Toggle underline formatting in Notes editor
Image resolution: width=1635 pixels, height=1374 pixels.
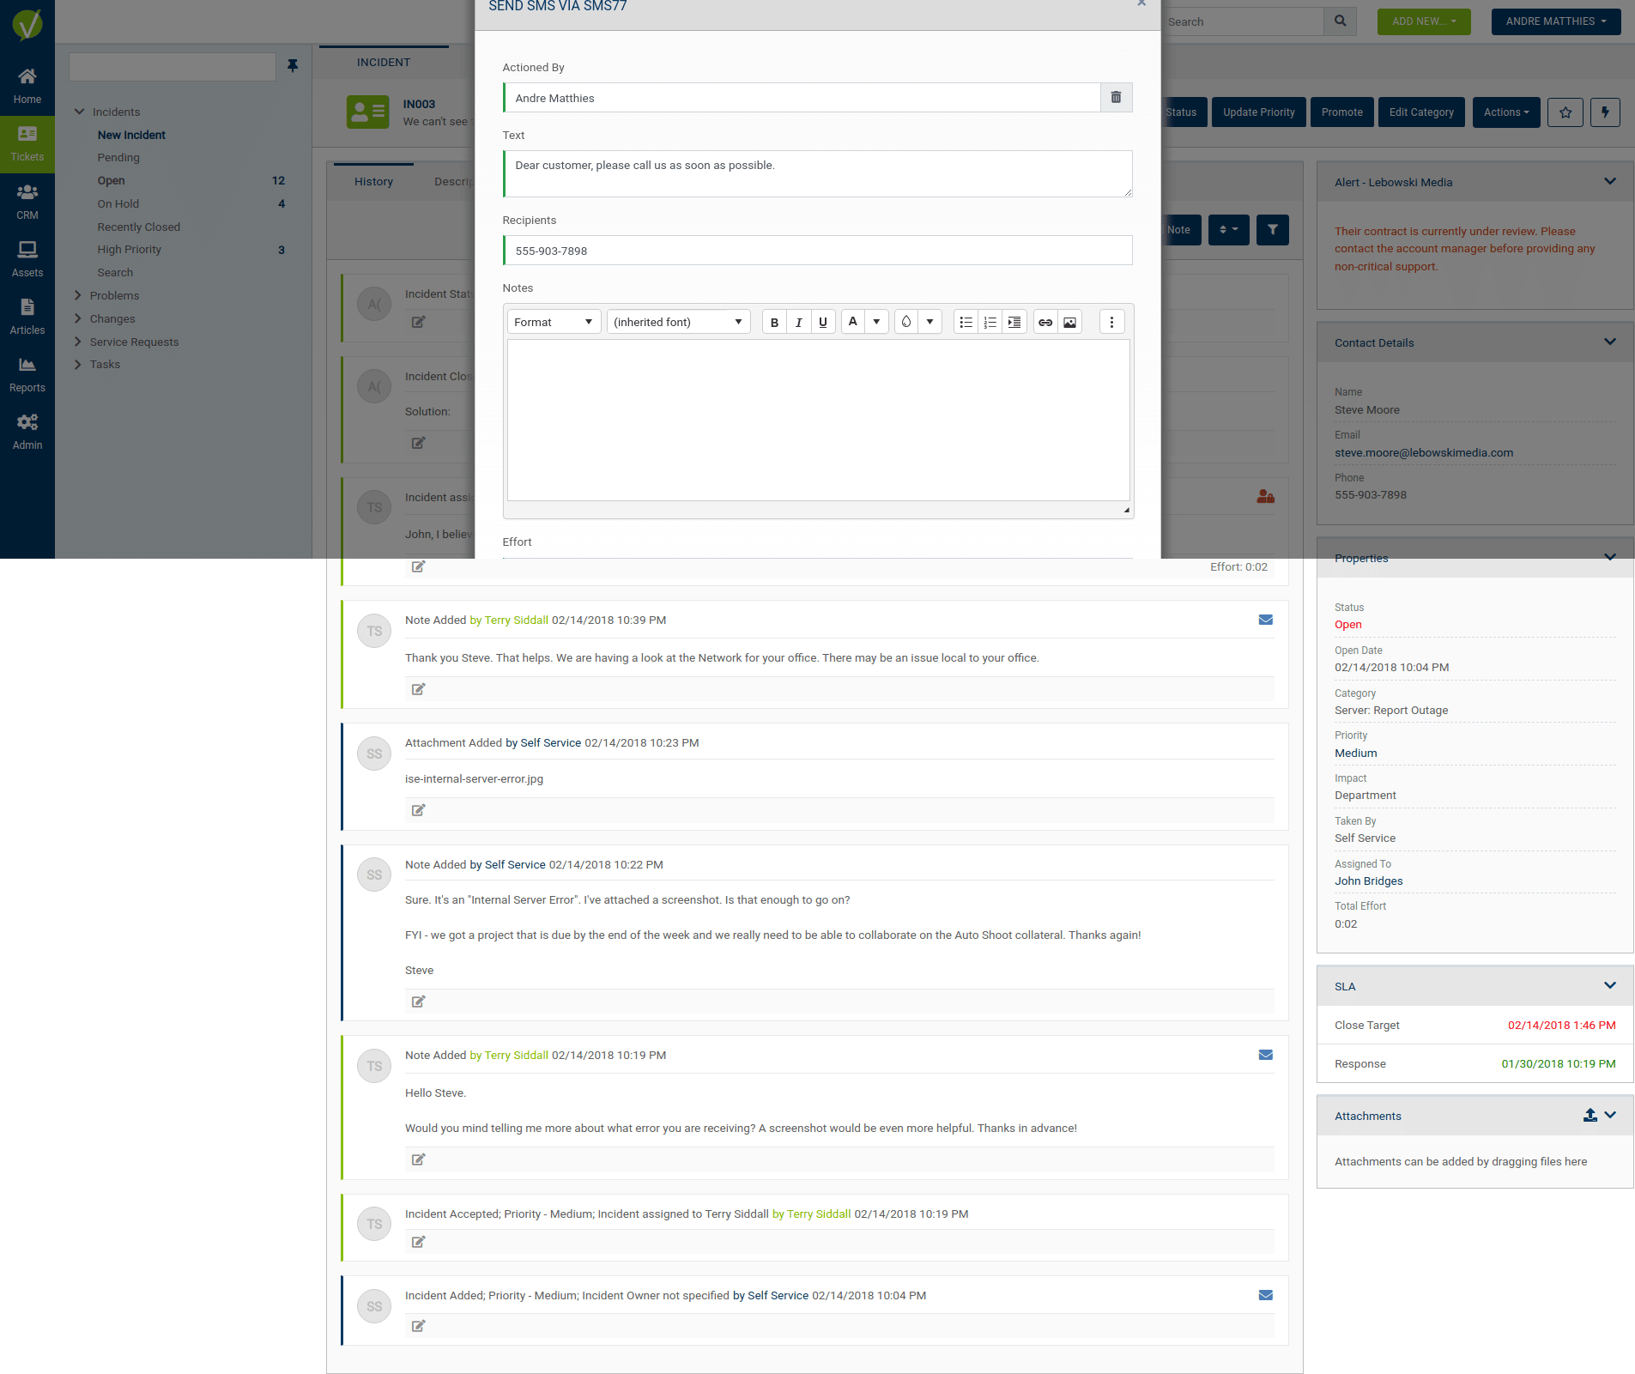822,323
